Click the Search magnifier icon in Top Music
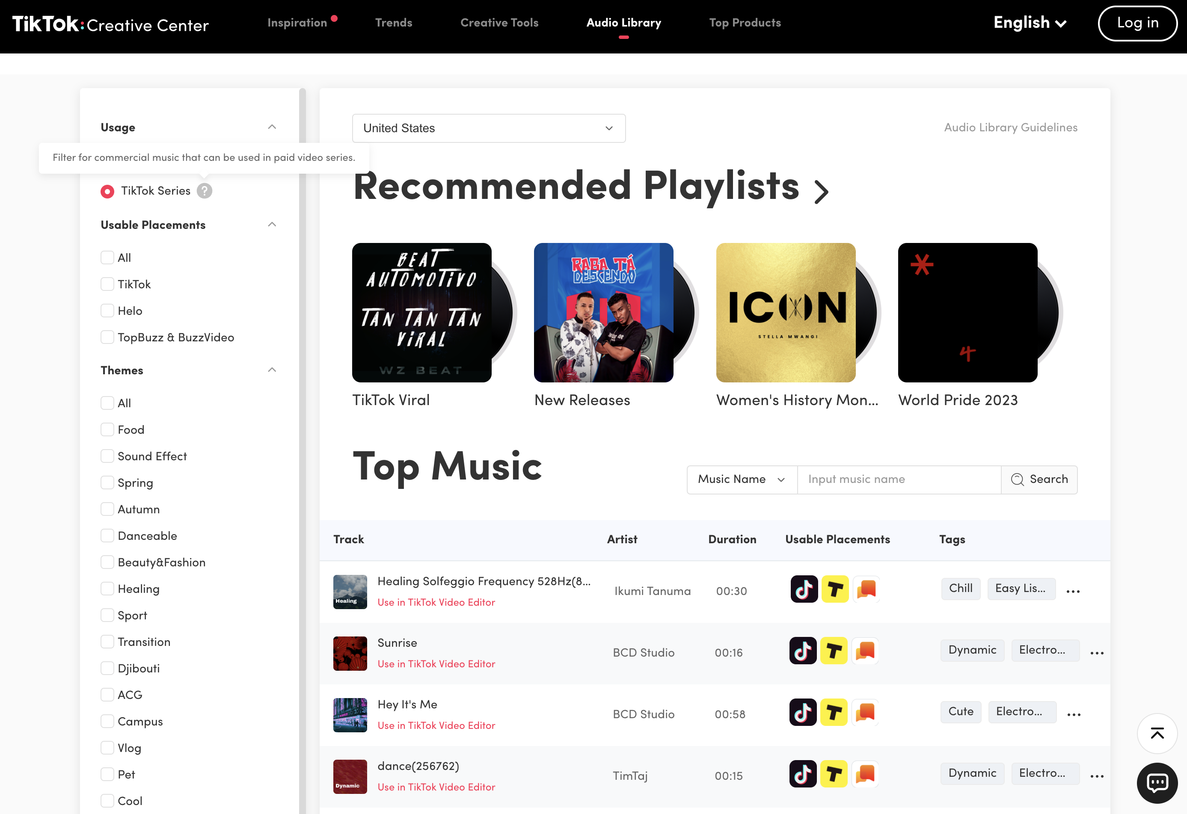The image size is (1187, 814). (1018, 479)
